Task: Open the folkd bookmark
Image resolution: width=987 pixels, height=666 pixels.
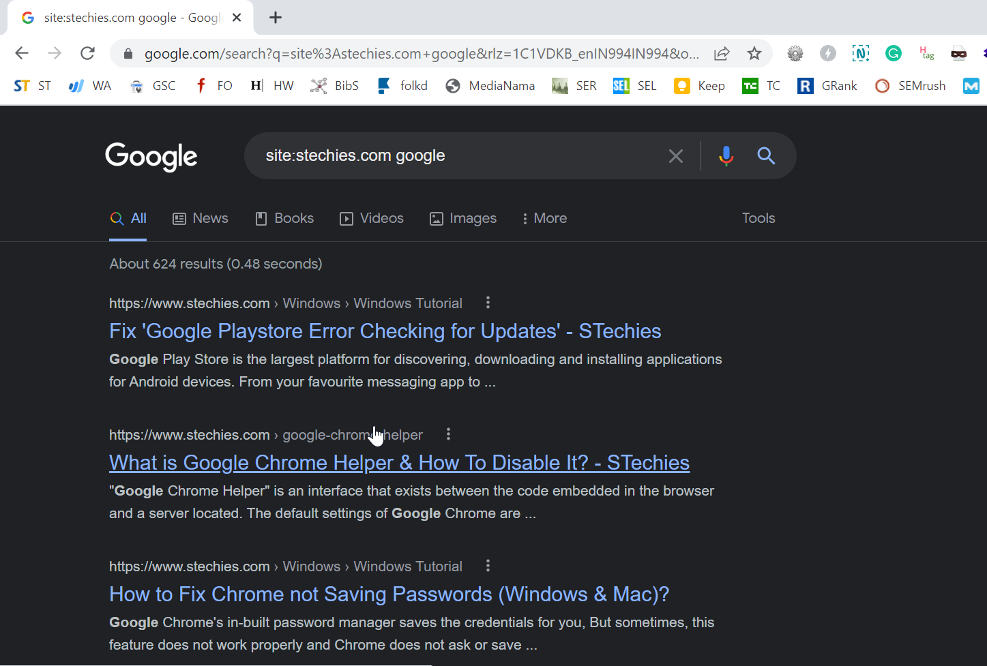Action: (402, 86)
